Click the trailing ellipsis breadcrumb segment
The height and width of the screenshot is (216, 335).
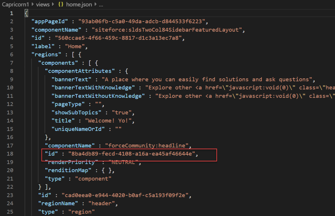(101, 4)
